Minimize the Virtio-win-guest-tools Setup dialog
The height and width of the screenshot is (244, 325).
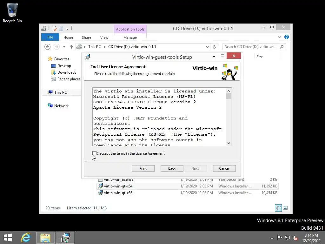coord(214,56)
